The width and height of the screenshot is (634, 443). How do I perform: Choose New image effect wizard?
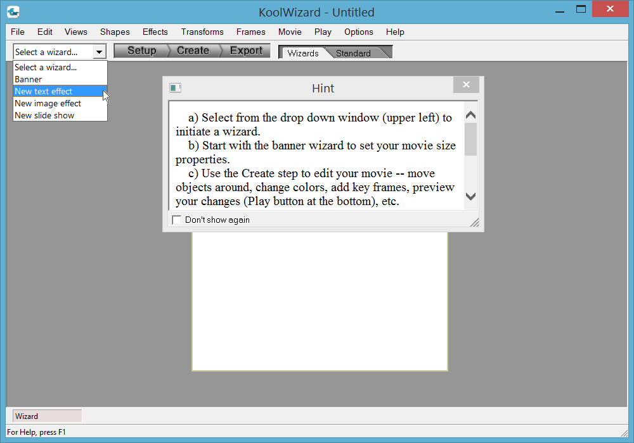coord(60,103)
